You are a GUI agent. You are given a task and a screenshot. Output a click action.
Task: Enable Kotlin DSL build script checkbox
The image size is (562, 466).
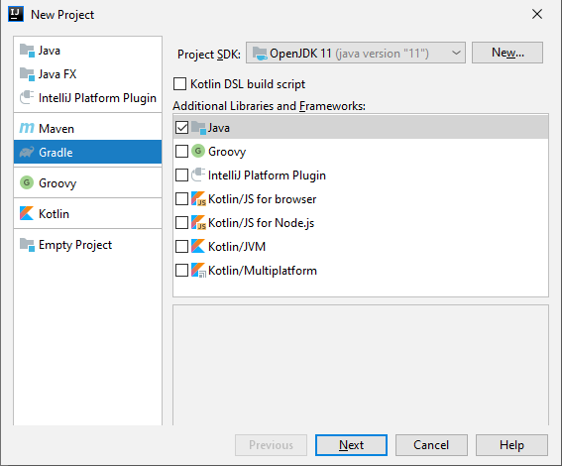pyautogui.click(x=180, y=84)
